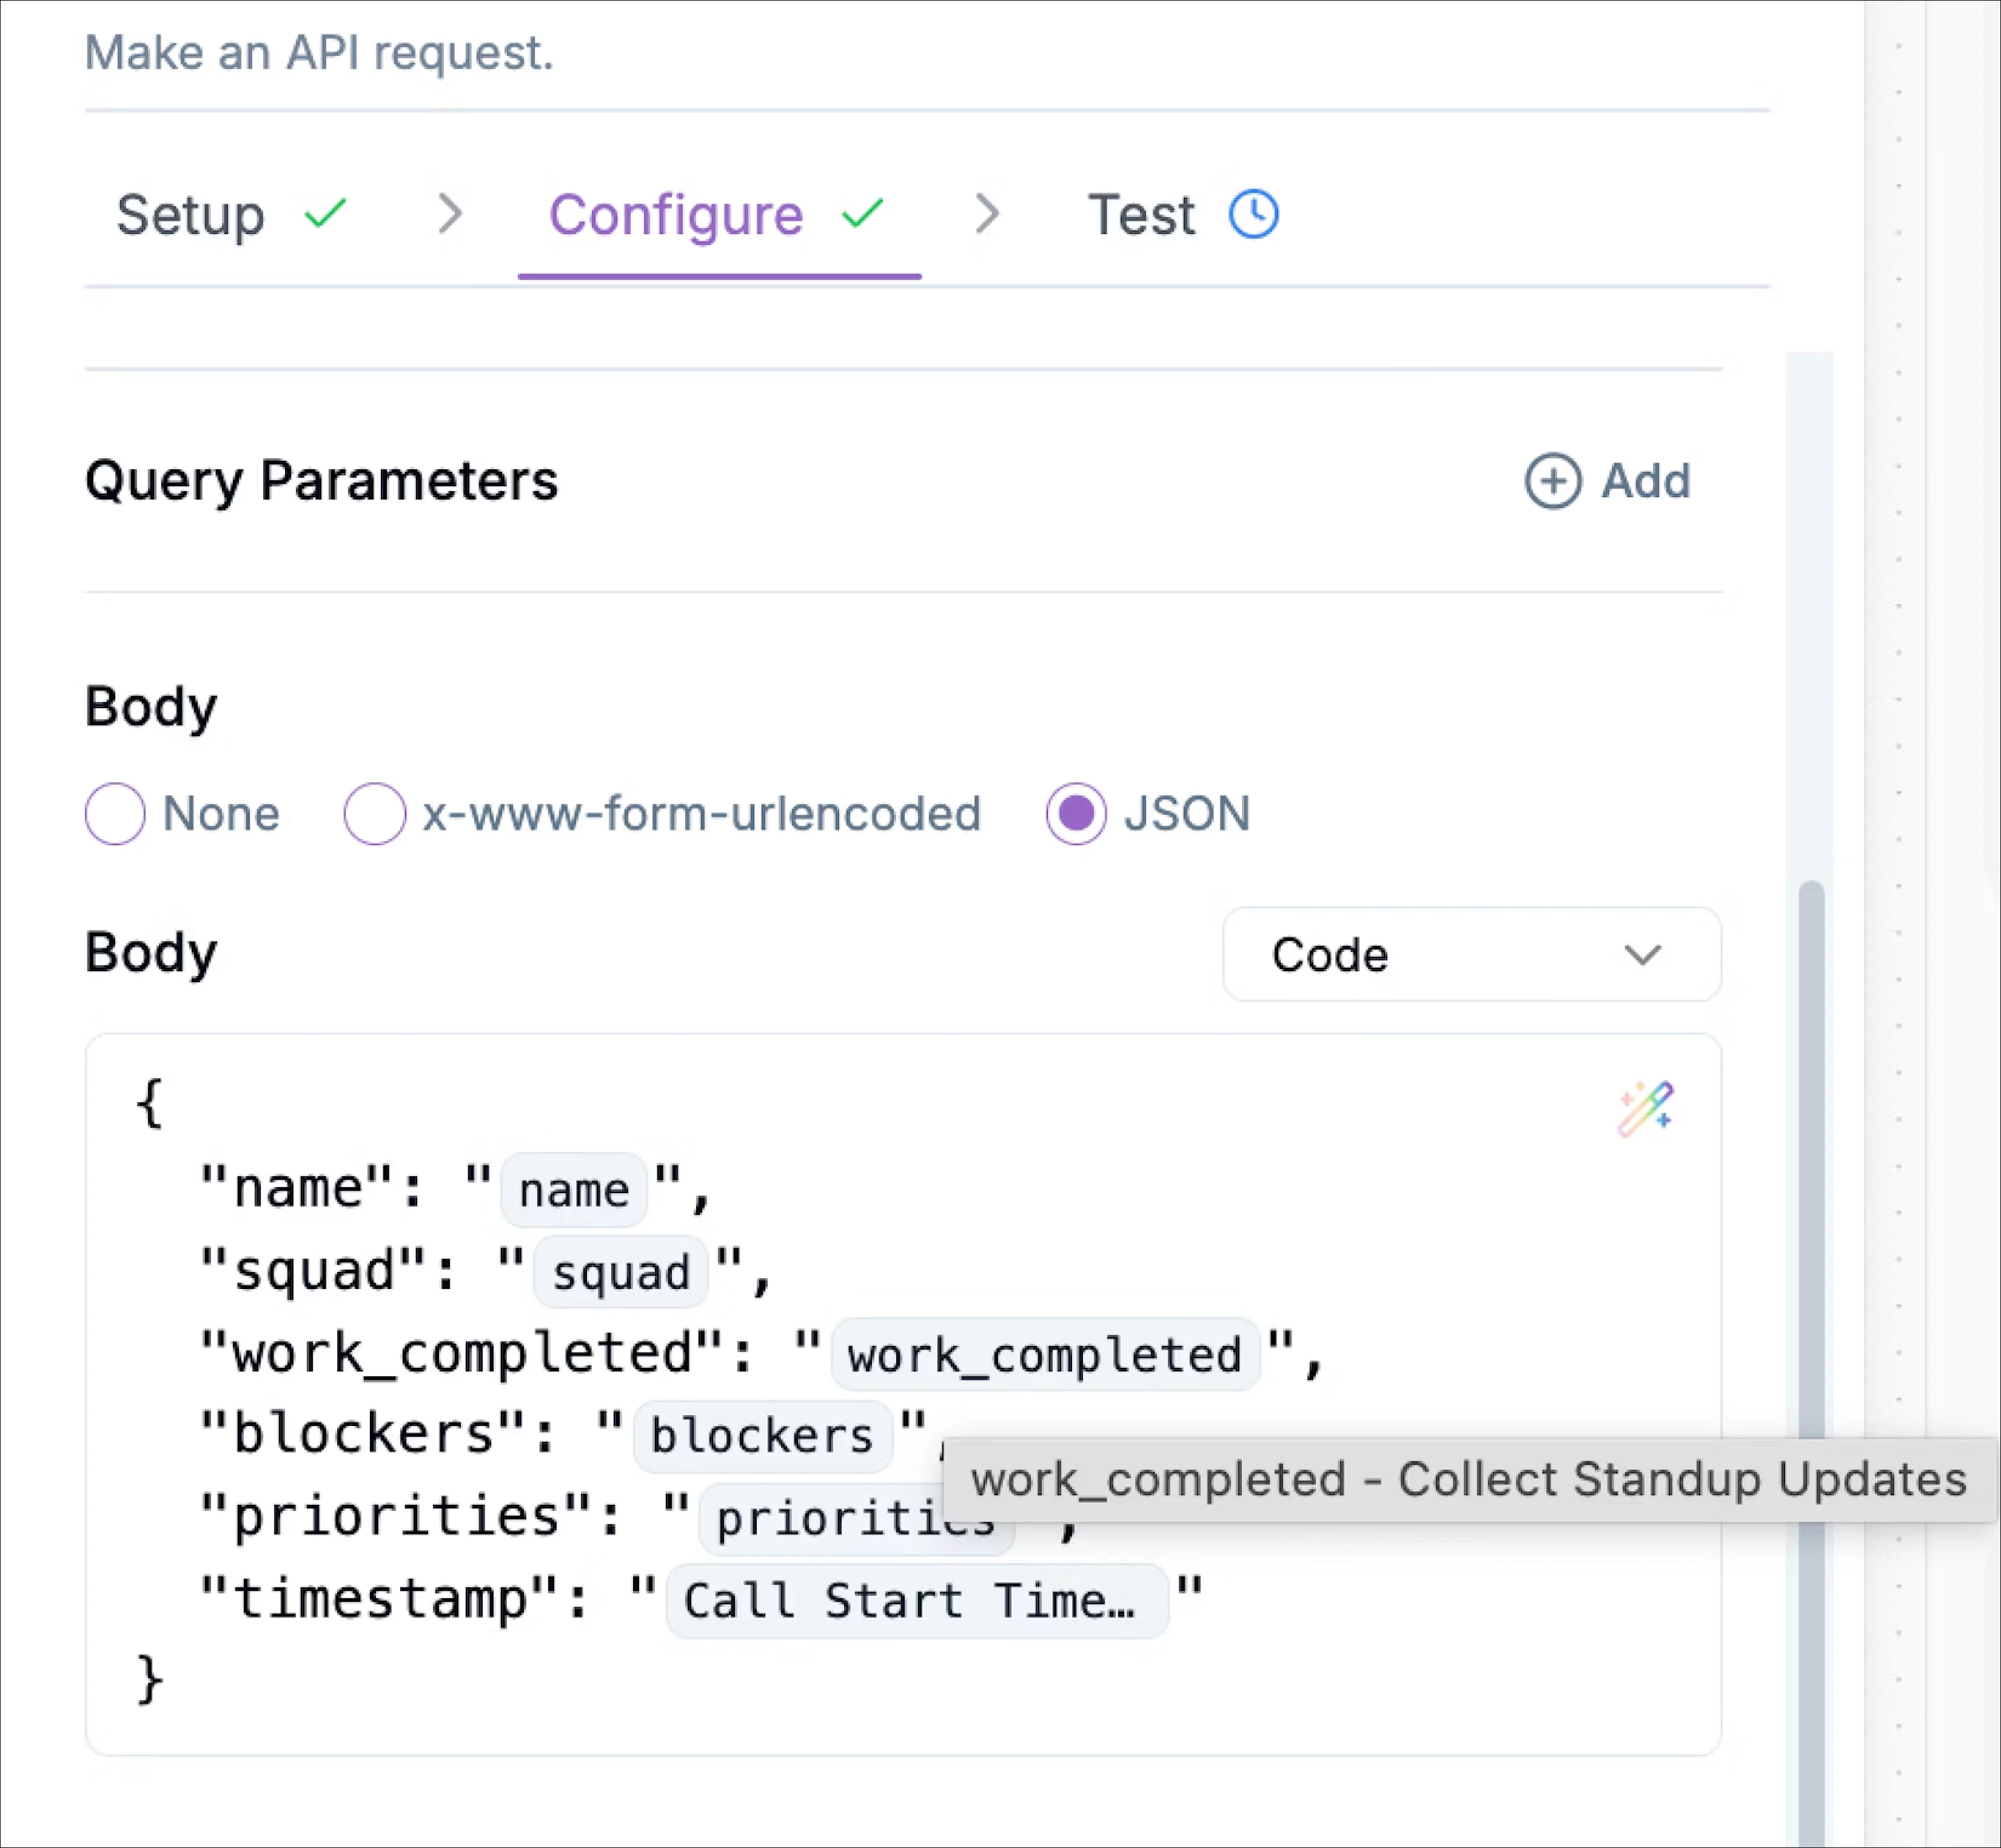Viewport: 2001px width, 1848px height.
Task: Select the None body option
Action: 115,813
